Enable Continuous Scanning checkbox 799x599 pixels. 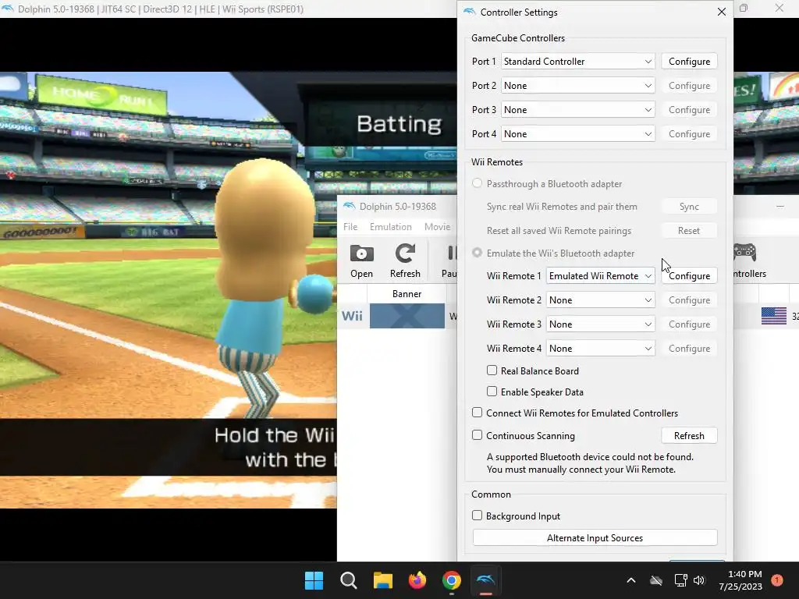click(x=477, y=435)
